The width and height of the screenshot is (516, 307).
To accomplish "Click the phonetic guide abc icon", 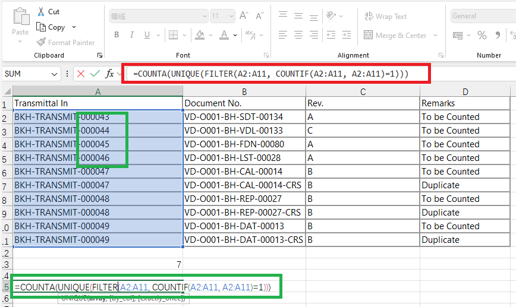I will pos(250,35).
